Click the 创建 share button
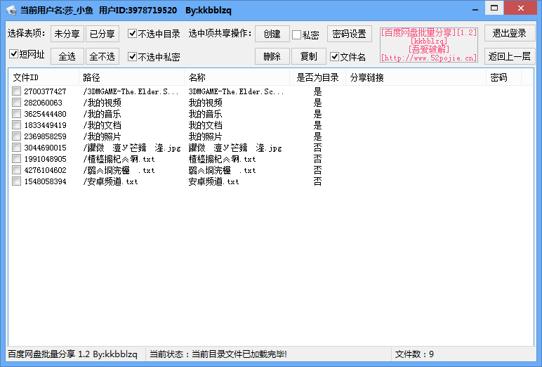Viewport: 542px width, 367px height. click(272, 34)
